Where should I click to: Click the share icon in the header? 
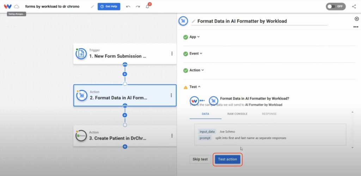click(354, 6)
